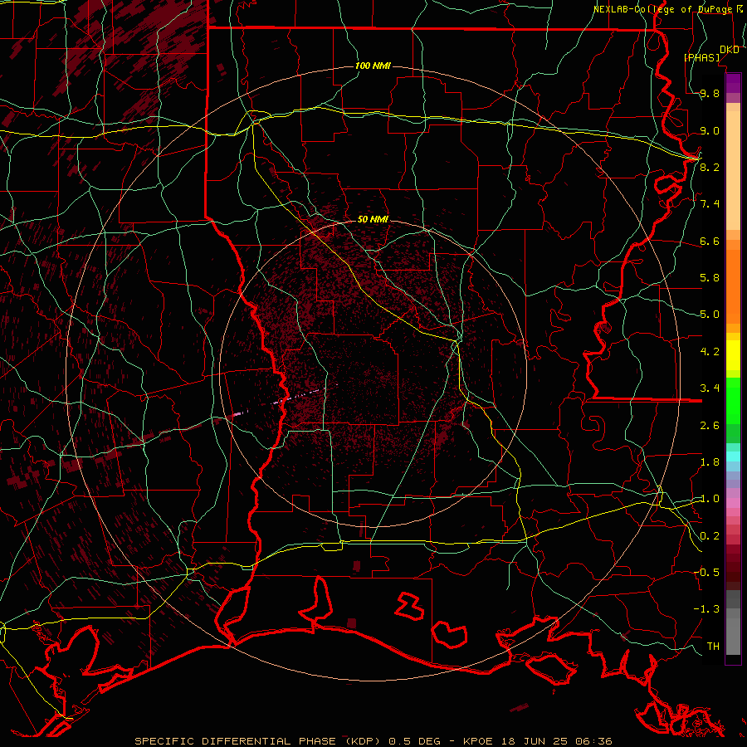Select the 1.8 value on the color scale
Screen dimensions: 747x747
pos(710,462)
